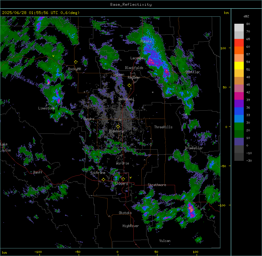Click the ThreeHills city label
The height and width of the screenshot is (256, 262).
tap(163, 127)
